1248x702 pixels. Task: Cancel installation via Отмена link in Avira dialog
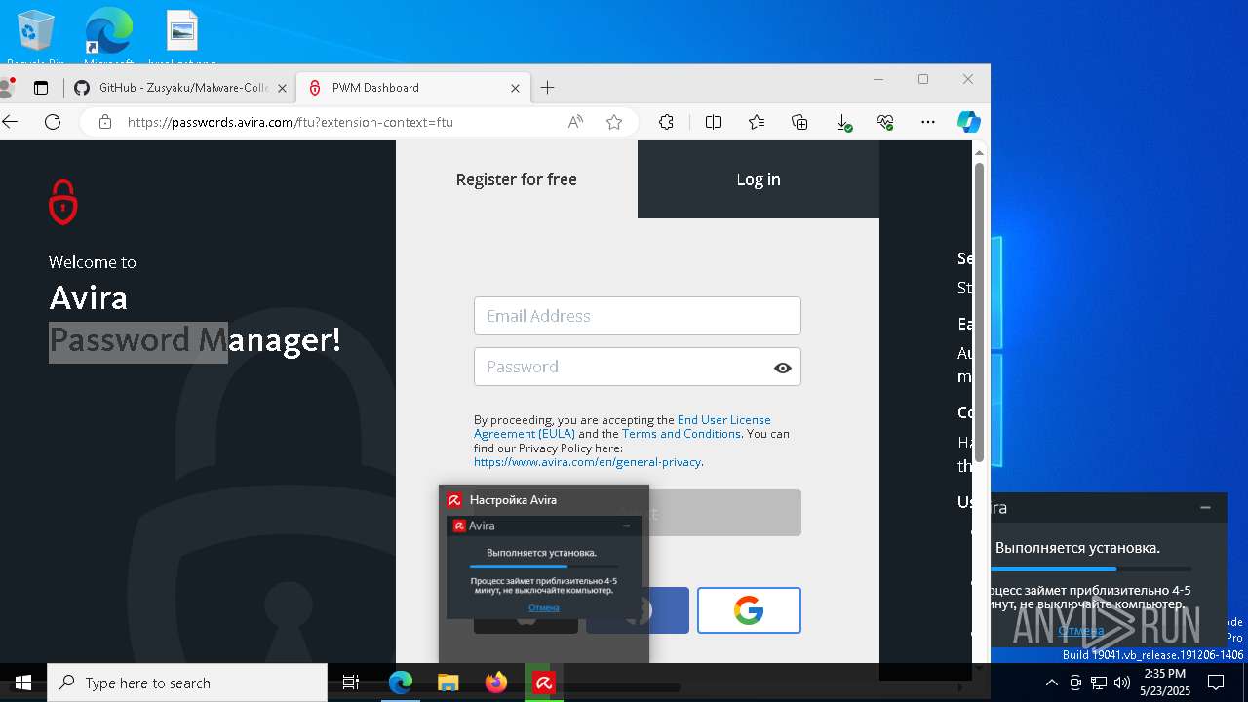544,607
